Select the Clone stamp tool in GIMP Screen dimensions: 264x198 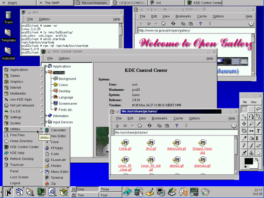(x=251, y=153)
